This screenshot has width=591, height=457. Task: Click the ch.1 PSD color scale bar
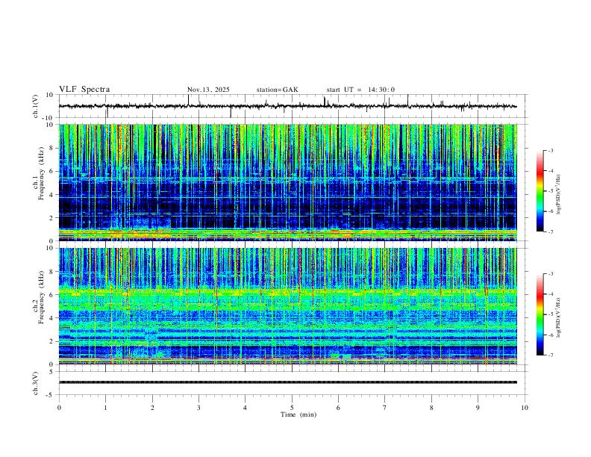pos(540,191)
